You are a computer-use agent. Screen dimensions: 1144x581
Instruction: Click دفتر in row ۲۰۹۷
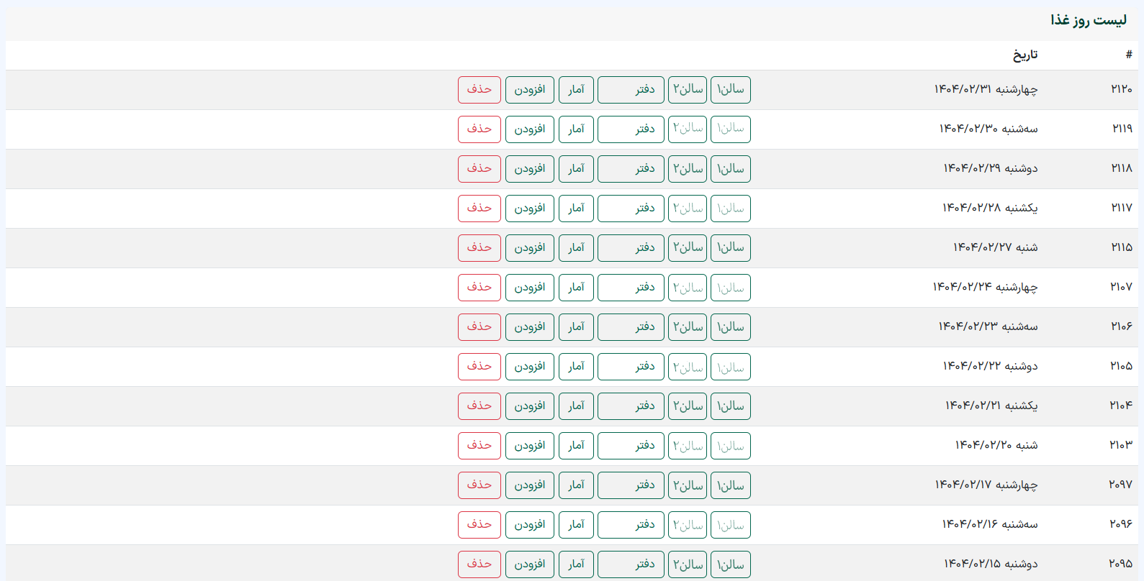pyautogui.click(x=631, y=485)
